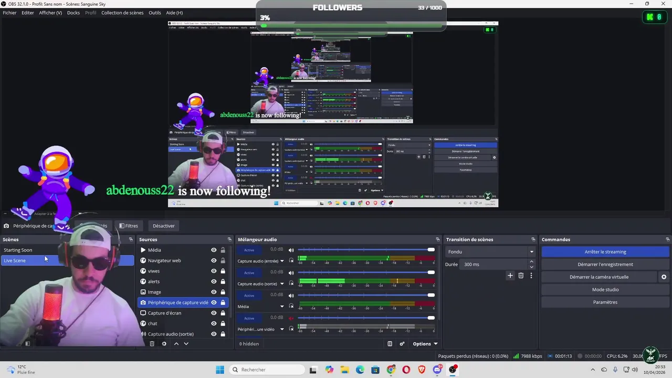This screenshot has width=672, height=378.
Task: Mute the Capture audio (sortie) speaker icon
Action: 291,273
